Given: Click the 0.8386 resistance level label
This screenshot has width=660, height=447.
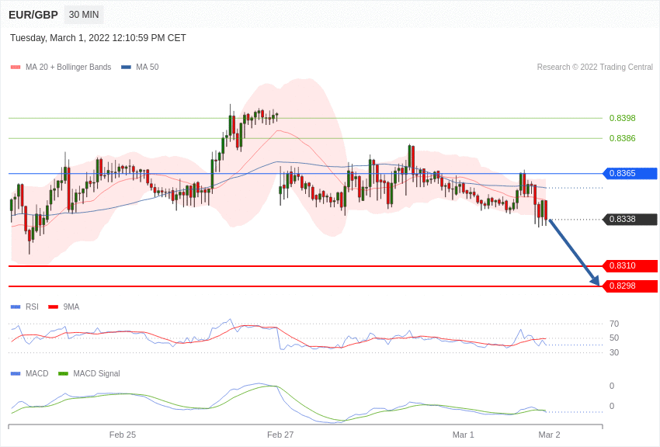Looking at the screenshot, I should tap(623, 138).
